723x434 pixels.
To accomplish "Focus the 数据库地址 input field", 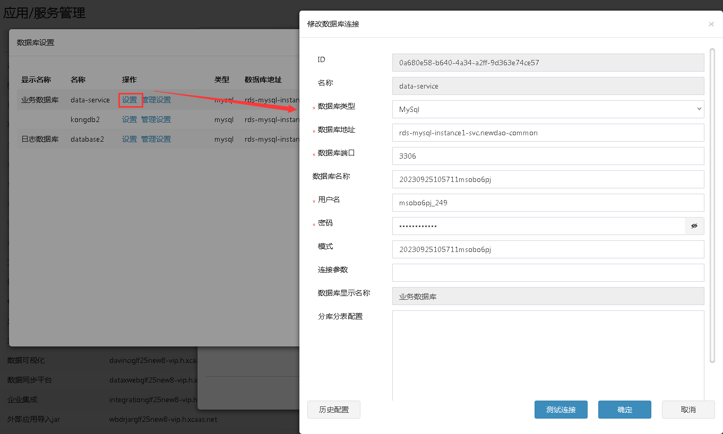I will pos(548,133).
